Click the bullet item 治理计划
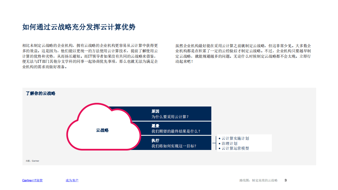 230,143
